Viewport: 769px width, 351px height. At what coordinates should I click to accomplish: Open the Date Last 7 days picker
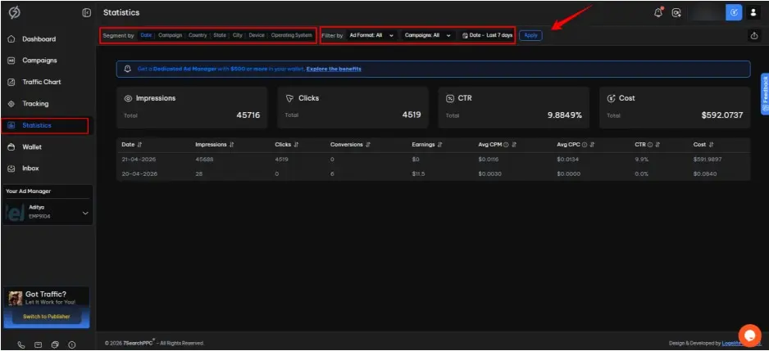coord(487,35)
